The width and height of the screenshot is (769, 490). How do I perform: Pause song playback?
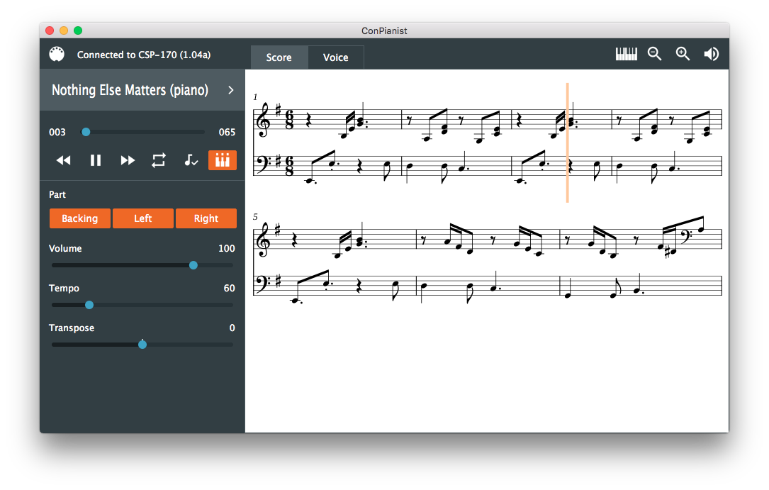click(x=96, y=160)
